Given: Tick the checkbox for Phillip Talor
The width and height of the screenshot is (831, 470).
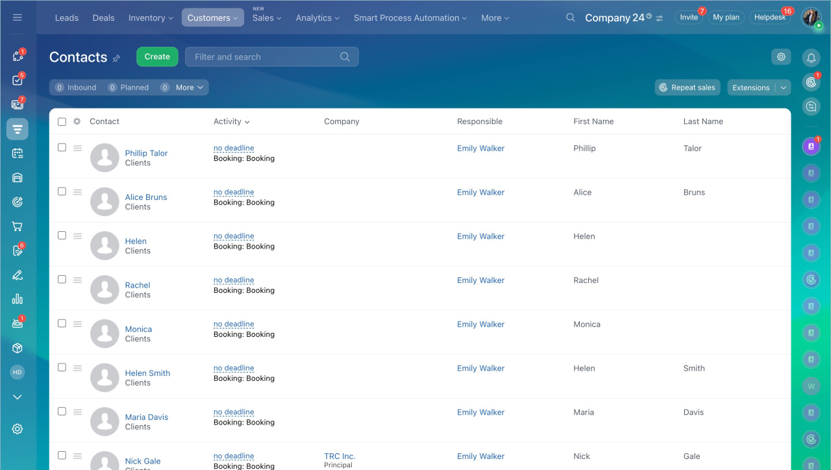Looking at the screenshot, I should pyautogui.click(x=62, y=147).
